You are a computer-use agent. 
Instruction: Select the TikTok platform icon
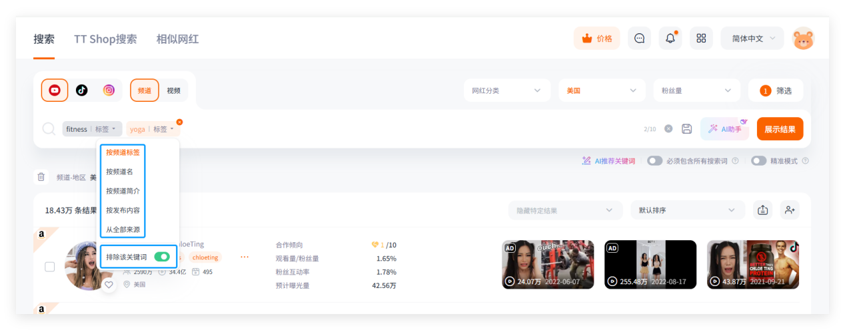[82, 90]
